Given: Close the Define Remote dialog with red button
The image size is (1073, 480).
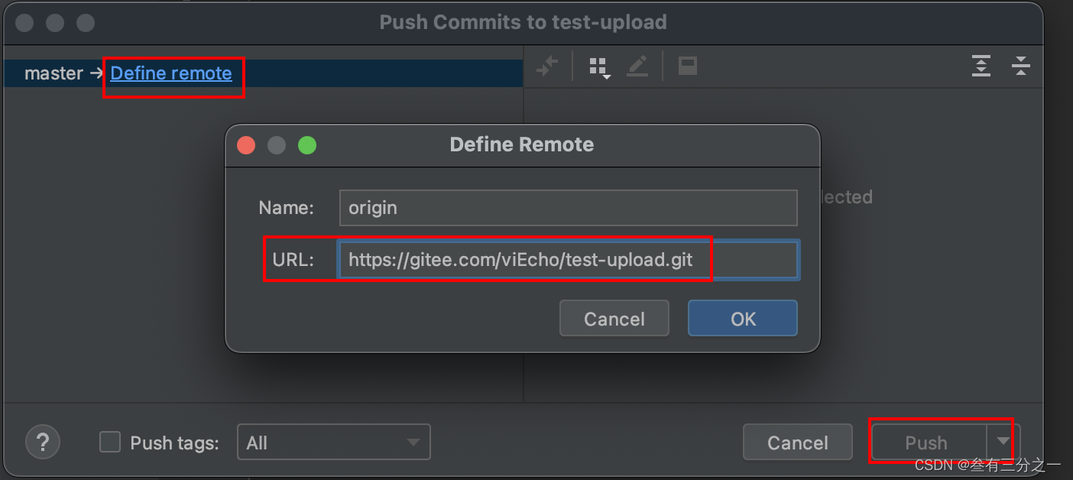Looking at the screenshot, I should 246,145.
